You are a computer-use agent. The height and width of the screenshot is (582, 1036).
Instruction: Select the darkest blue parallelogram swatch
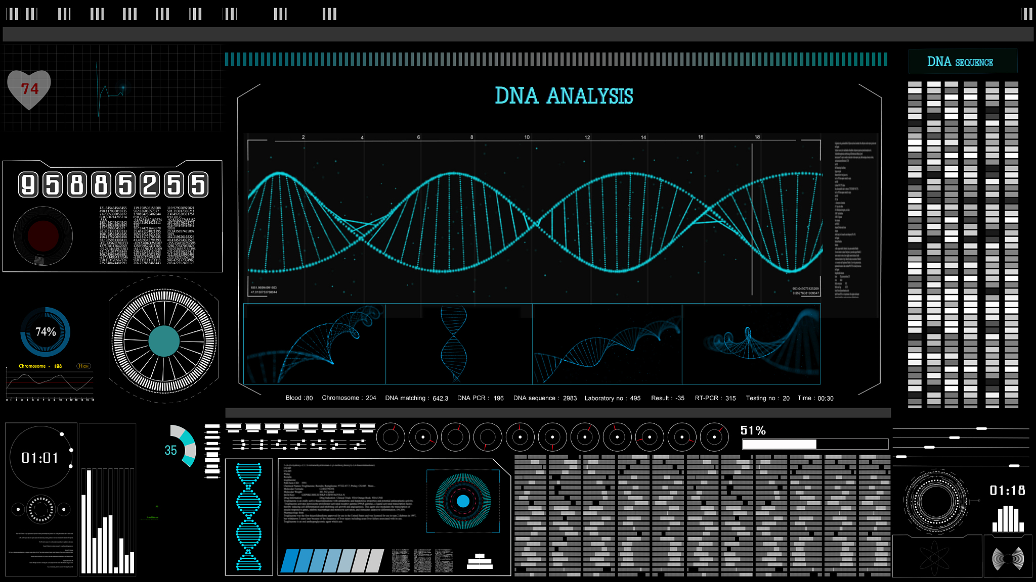coord(290,561)
